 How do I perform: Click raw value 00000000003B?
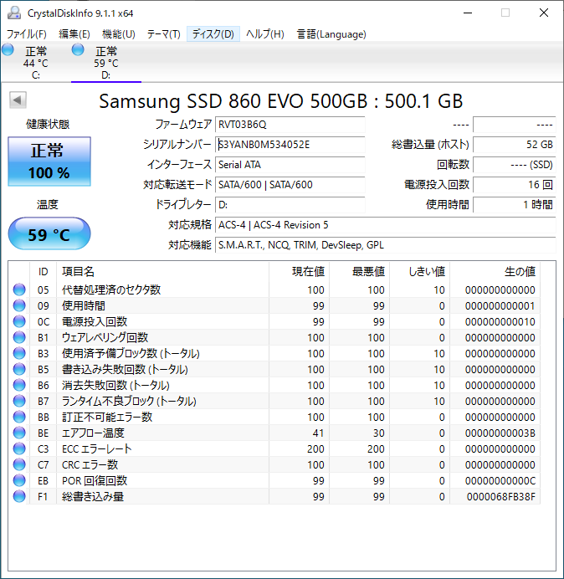[x=500, y=433]
